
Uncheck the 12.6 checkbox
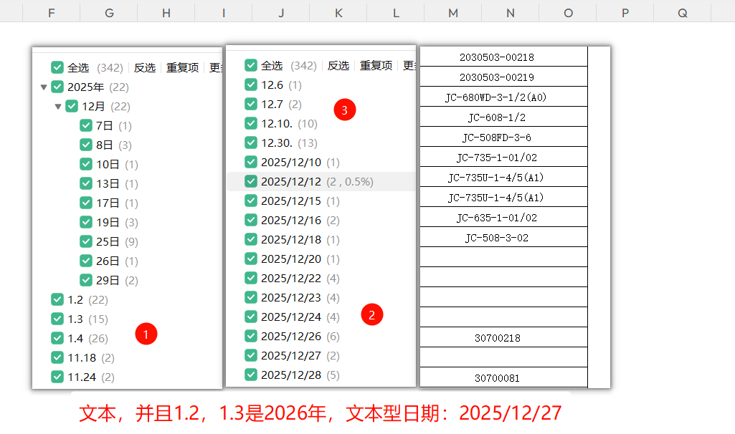(251, 85)
